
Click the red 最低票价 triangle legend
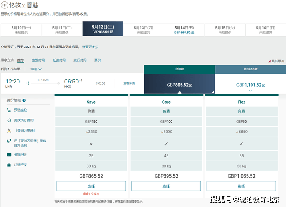(x=269, y=61)
